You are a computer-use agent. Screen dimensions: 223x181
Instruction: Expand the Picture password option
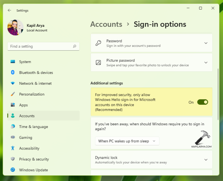[206, 62]
